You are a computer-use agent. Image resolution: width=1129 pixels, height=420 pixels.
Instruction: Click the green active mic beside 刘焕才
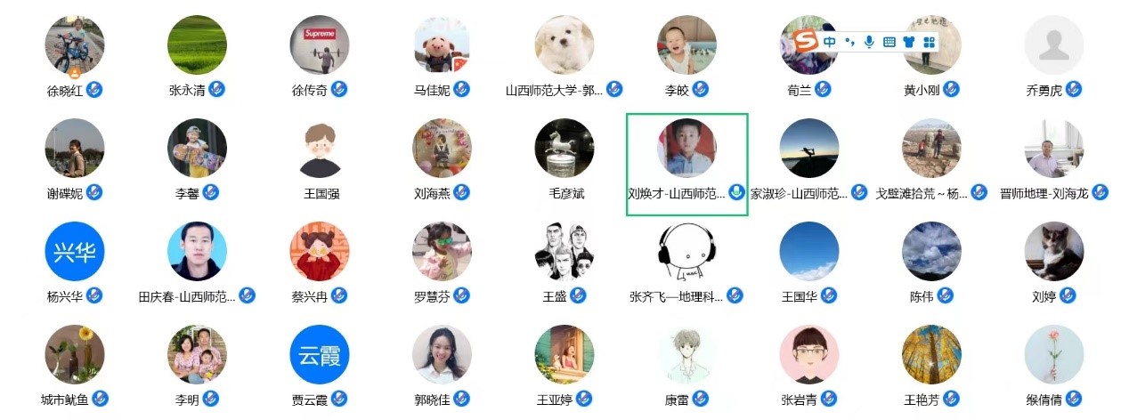[736, 192]
